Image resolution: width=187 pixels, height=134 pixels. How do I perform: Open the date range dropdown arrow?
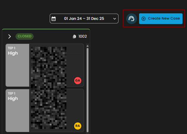pyautogui.click(x=115, y=19)
